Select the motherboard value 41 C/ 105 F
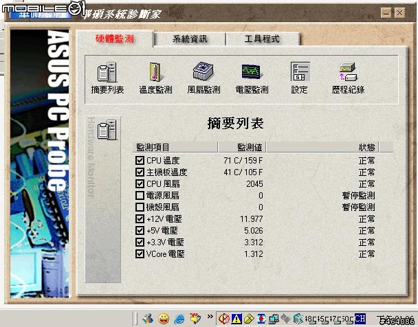Viewport: 418px width, 327px height. [x=243, y=172]
